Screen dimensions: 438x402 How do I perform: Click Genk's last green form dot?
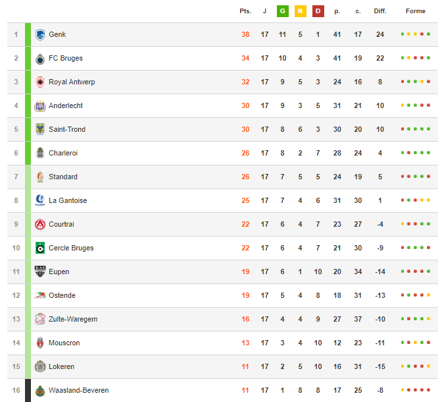point(428,34)
